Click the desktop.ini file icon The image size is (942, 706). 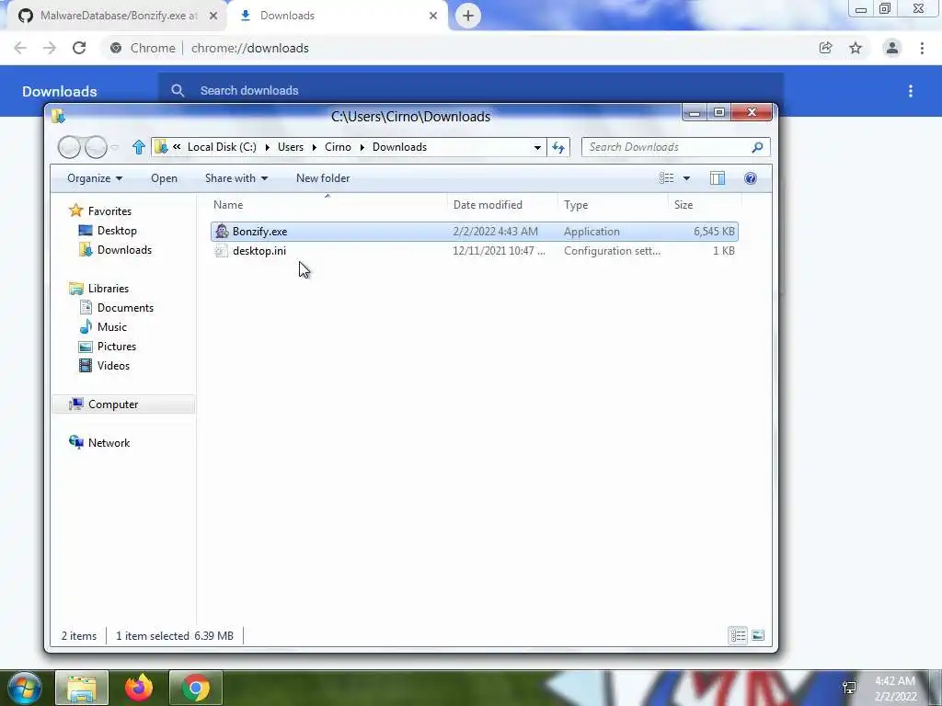222,251
